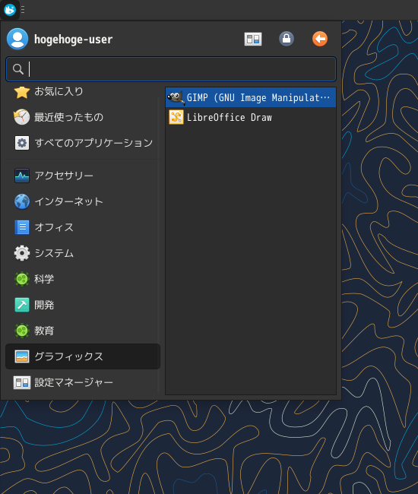
Task: Focus the application search field
Action: (171, 69)
